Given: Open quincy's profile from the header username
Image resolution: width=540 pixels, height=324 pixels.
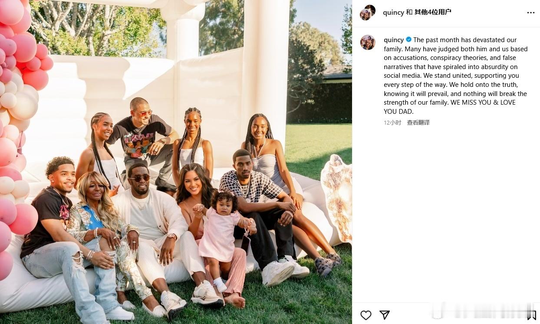Looking at the screenshot, I should 393,13.
